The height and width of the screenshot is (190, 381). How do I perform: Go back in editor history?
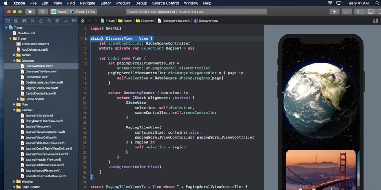[x=90, y=21]
